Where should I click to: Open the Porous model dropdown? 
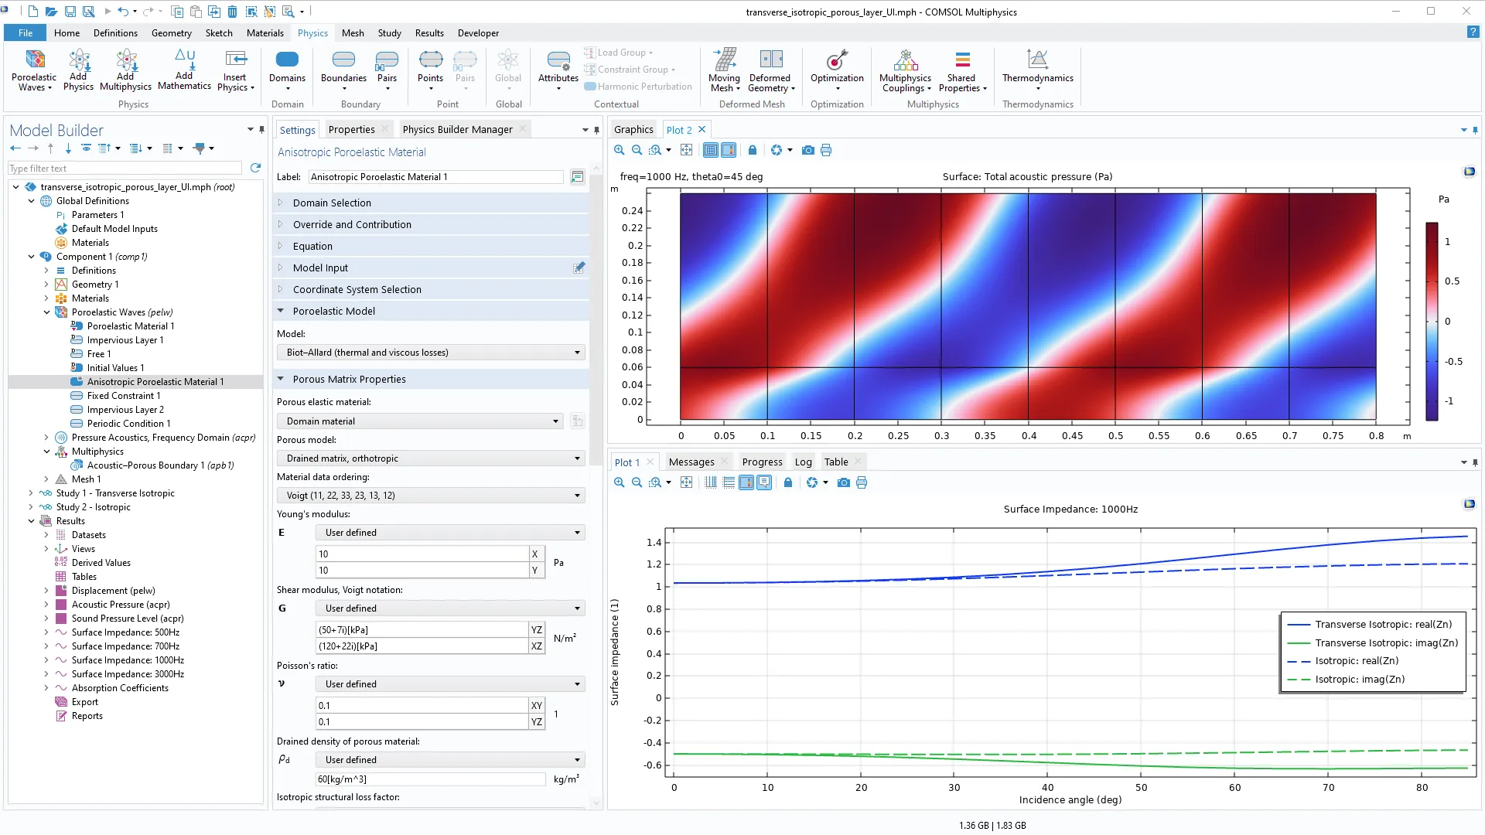[431, 458]
